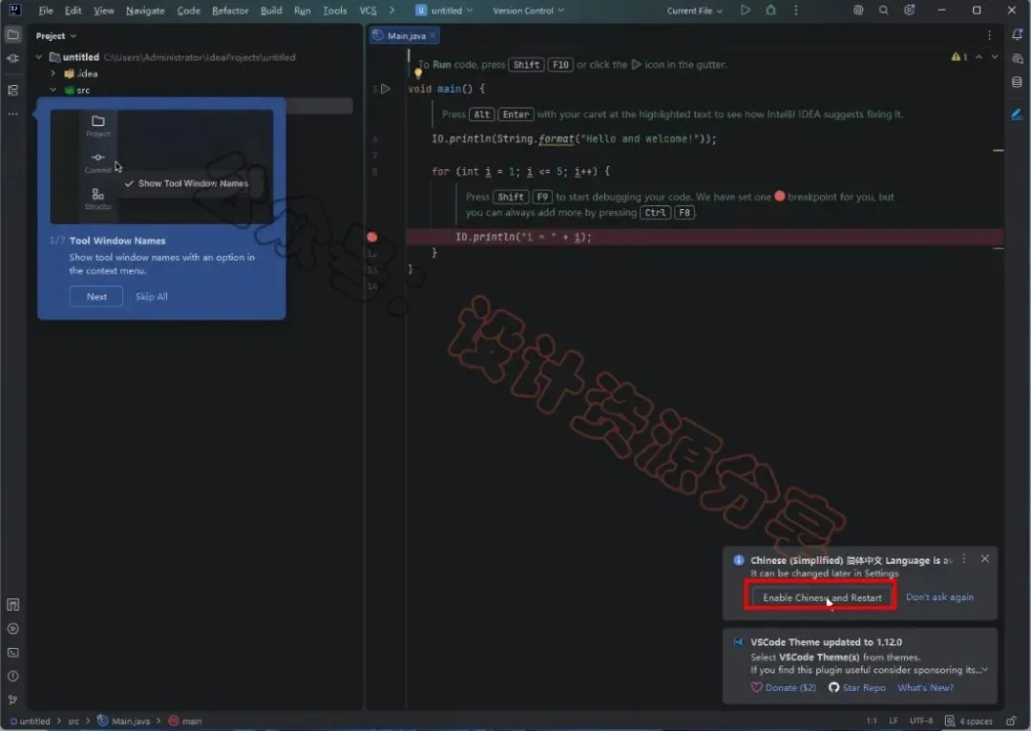Open the Commit tool window icon
1031x731 pixels.
tap(13, 58)
